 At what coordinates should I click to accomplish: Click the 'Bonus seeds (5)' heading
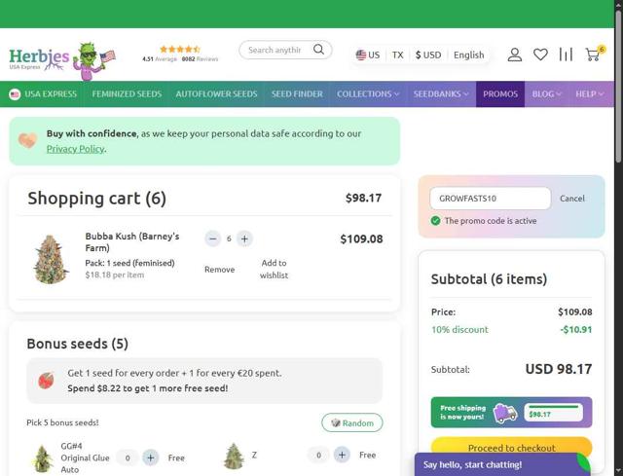tap(78, 344)
